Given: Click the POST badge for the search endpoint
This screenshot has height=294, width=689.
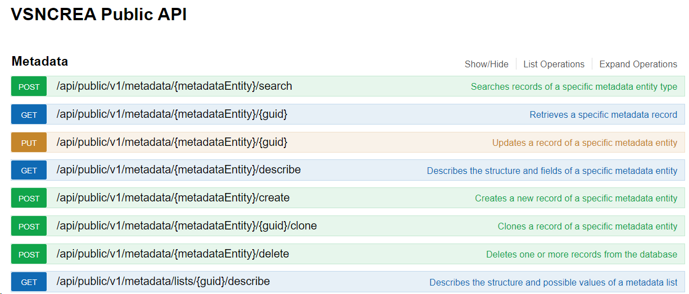Looking at the screenshot, I should tap(29, 87).
